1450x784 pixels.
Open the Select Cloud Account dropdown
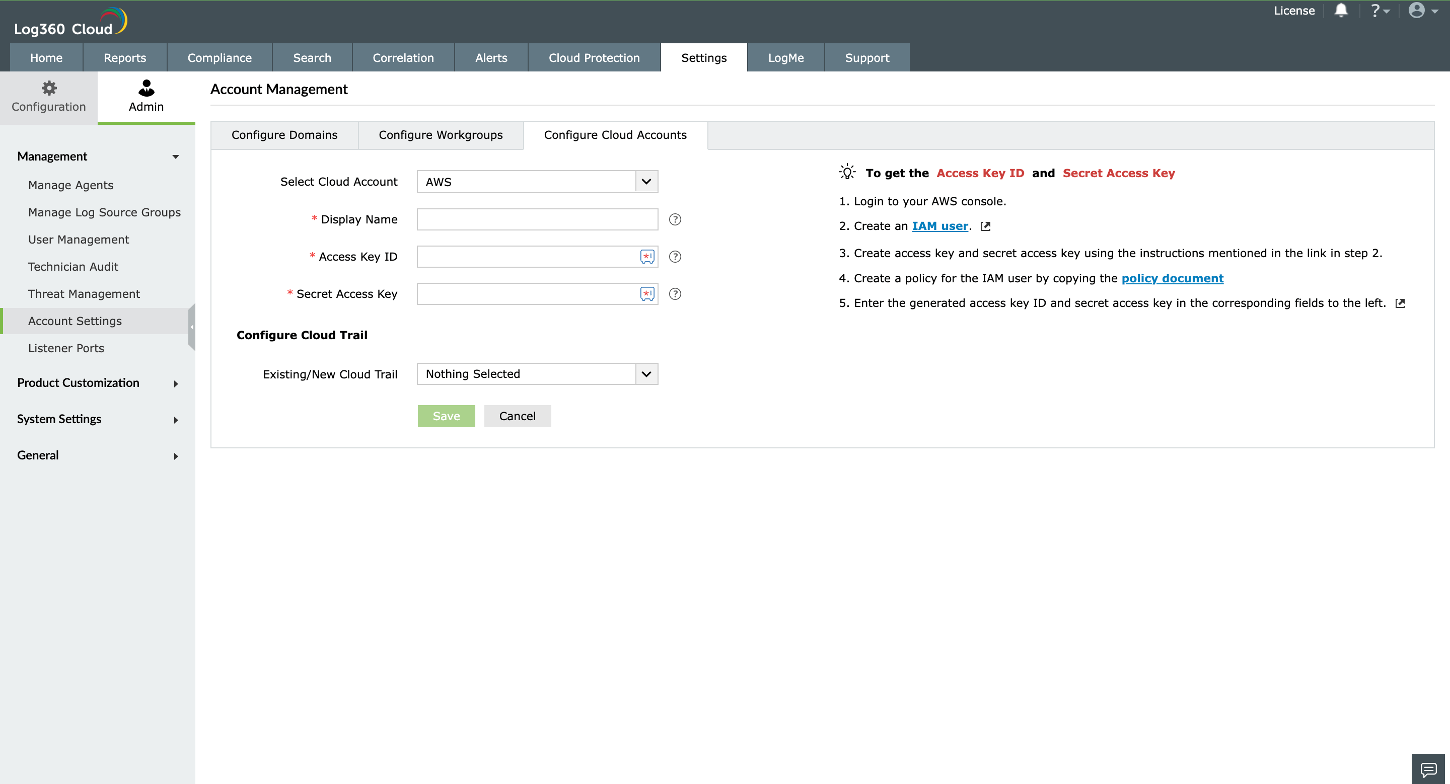[x=537, y=182]
